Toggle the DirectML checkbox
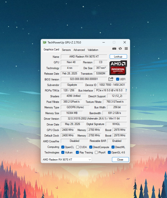Screen dimensions: 167x198 [x=113, y=147]
